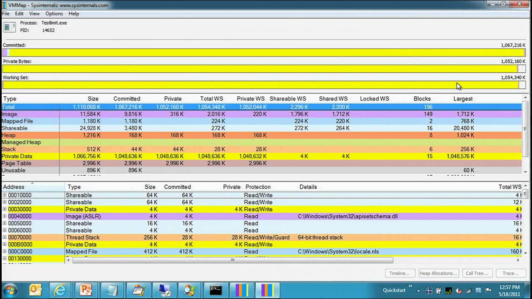Click the Trace... button
The height and width of the screenshot is (299, 532).
(x=510, y=273)
